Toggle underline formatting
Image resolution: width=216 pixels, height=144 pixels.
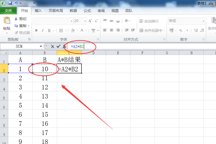coord(49,30)
